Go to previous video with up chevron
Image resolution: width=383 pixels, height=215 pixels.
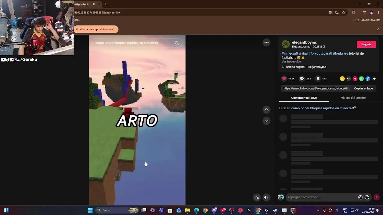click(266, 110)
